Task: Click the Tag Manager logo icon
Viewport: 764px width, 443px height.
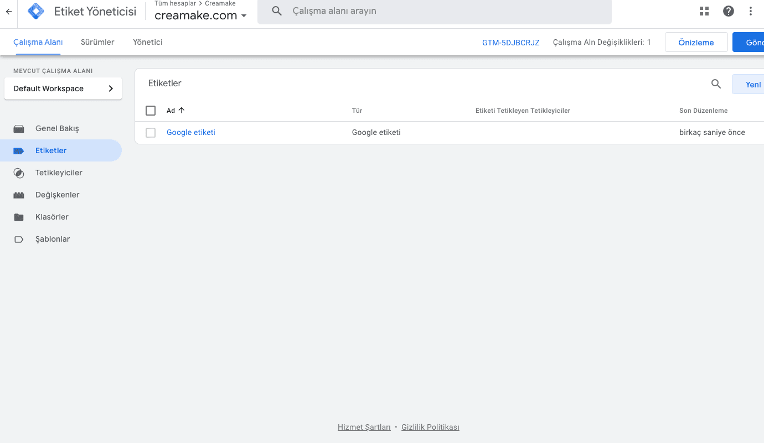Action: click(x=36, y=11)
